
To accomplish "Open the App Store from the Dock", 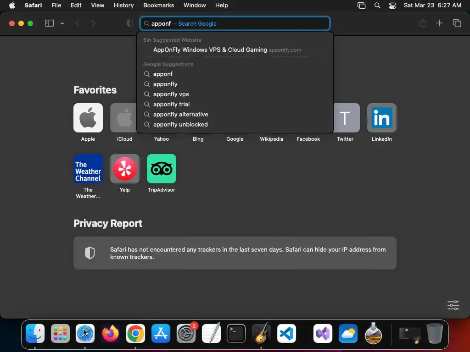I will tap(161, 334).
